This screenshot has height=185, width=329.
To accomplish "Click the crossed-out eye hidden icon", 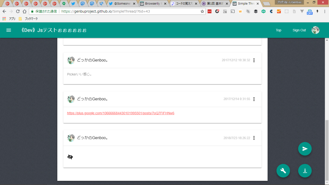I will [70, 157].
